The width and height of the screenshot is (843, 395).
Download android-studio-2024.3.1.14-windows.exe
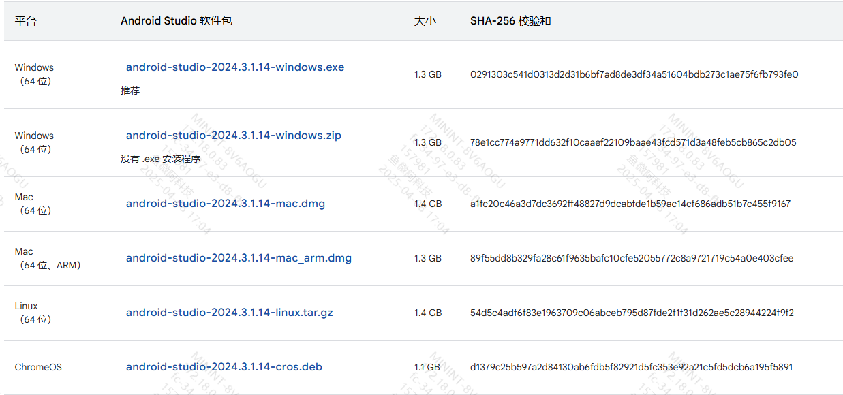click(235, 67)
